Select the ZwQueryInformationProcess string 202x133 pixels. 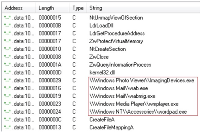click(120, 65)
